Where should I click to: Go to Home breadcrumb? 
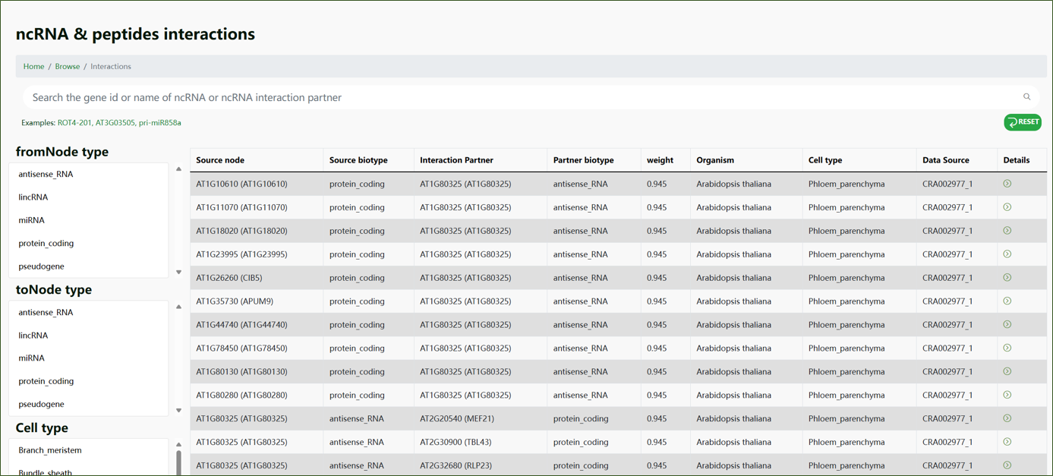(33, 67)
